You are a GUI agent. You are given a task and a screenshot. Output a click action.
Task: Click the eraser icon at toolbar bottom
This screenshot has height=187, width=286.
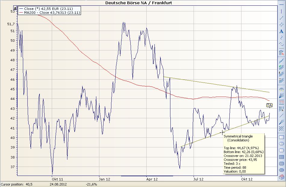281,177
